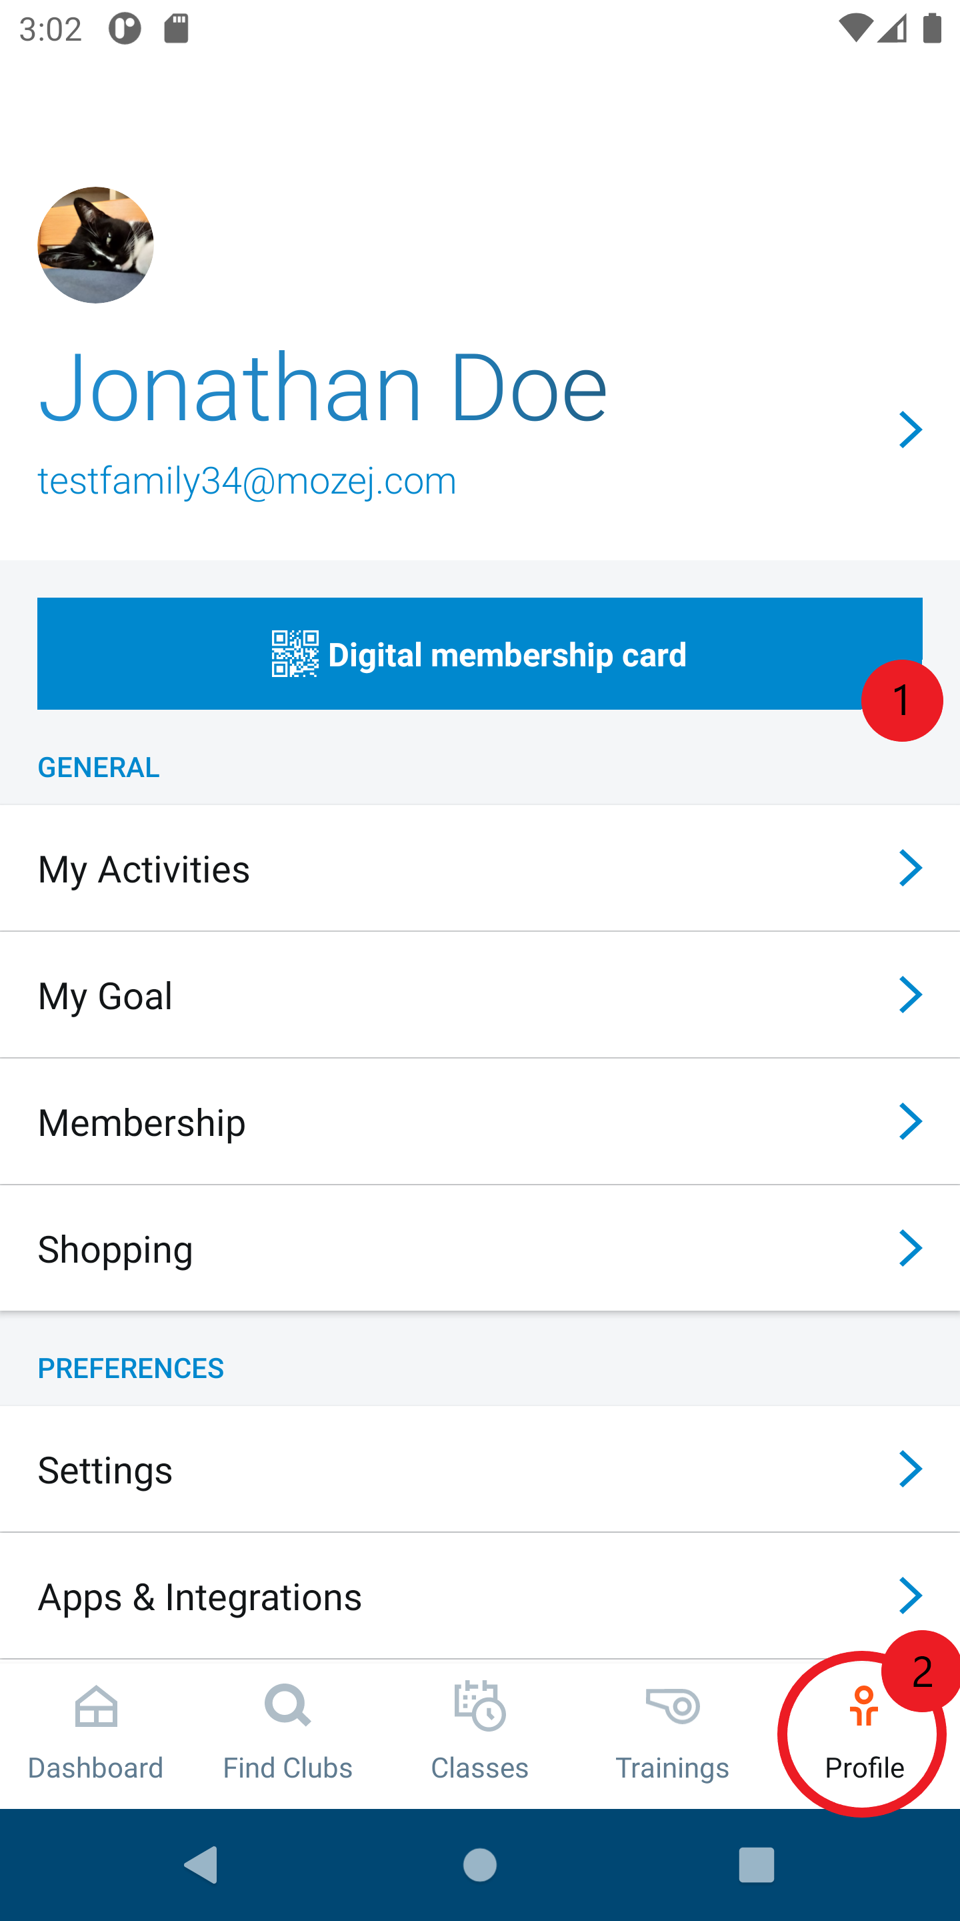This screenshot has width=960, height=1921.
Task: Tap the Jonathan Doe name heading
Action: click(323, 388)
